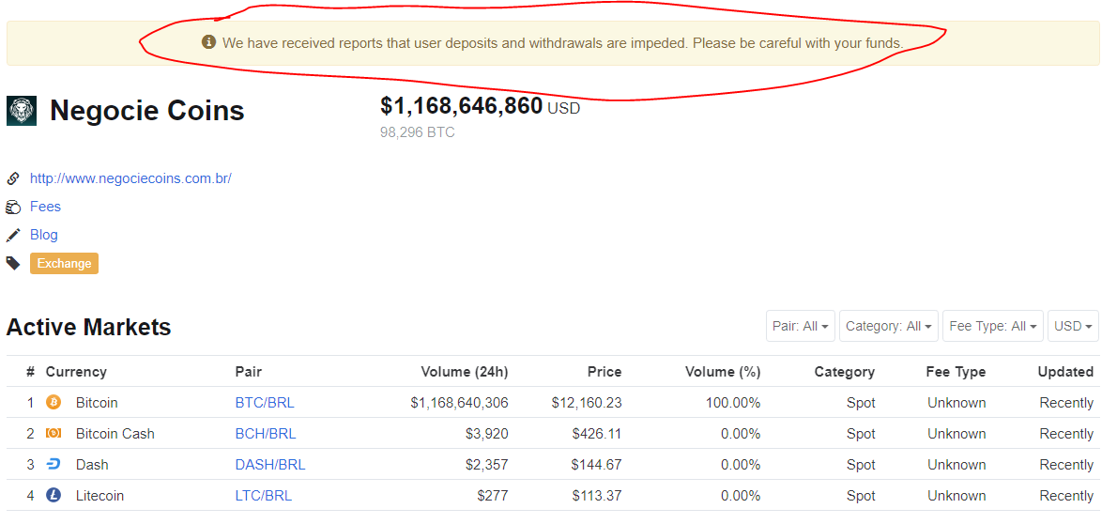
Task: Click the $426.11 price value
Action: [596, 434]
